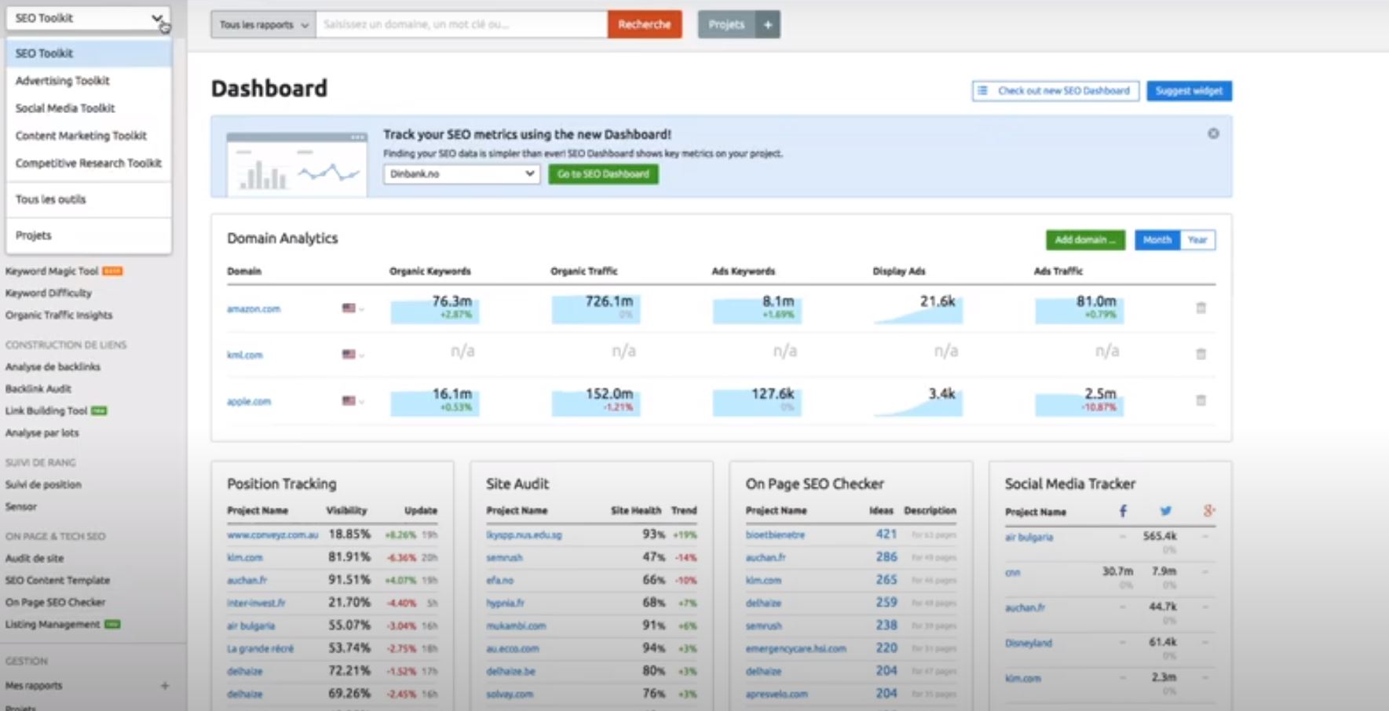1389x711 pixels.
Task: Open Listing Management in sidebar
Action: [x=53, y=624]
